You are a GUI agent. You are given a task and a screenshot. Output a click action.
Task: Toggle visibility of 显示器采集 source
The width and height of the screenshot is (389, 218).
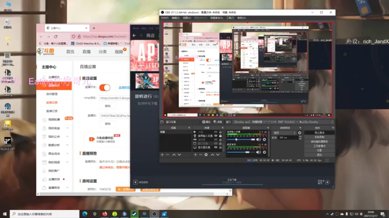215,147
